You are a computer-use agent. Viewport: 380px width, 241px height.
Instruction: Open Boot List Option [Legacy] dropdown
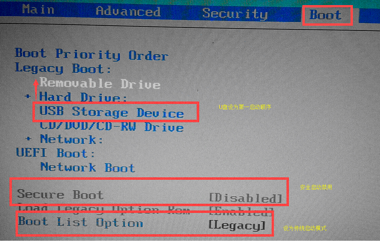[x=237, y=225]
